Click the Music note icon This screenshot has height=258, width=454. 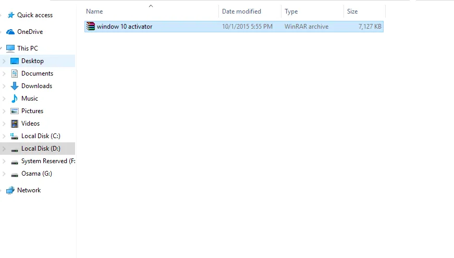[14, 99]
